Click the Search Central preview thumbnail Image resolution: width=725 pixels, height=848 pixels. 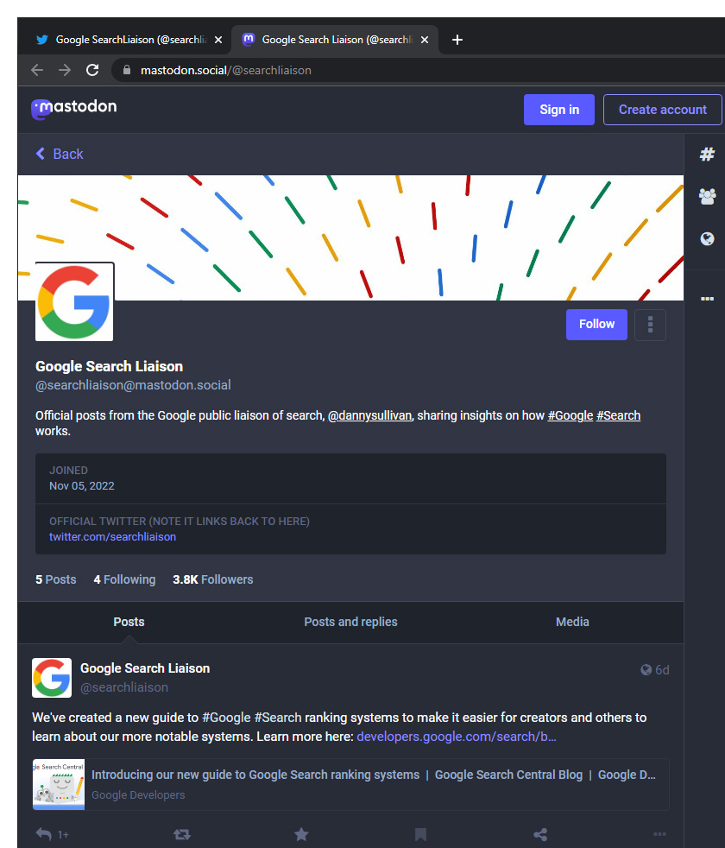(x=59, y=784)
